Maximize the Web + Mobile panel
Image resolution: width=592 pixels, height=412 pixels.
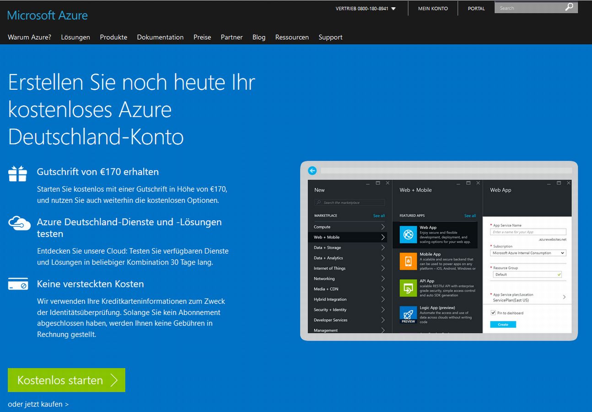[468, 183]
